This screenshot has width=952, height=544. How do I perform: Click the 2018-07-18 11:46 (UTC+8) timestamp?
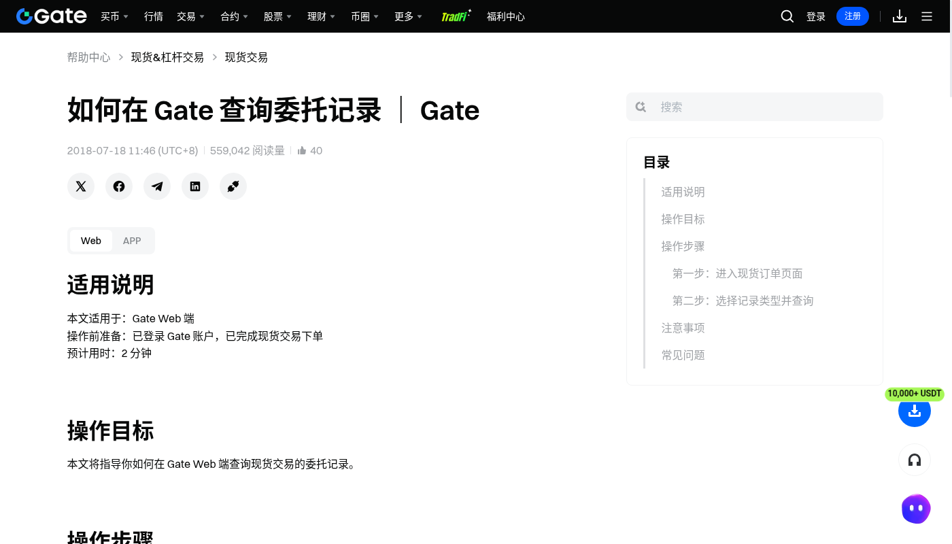(133, 150)
